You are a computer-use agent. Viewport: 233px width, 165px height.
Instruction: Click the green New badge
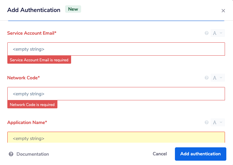(x=73, y=9)
